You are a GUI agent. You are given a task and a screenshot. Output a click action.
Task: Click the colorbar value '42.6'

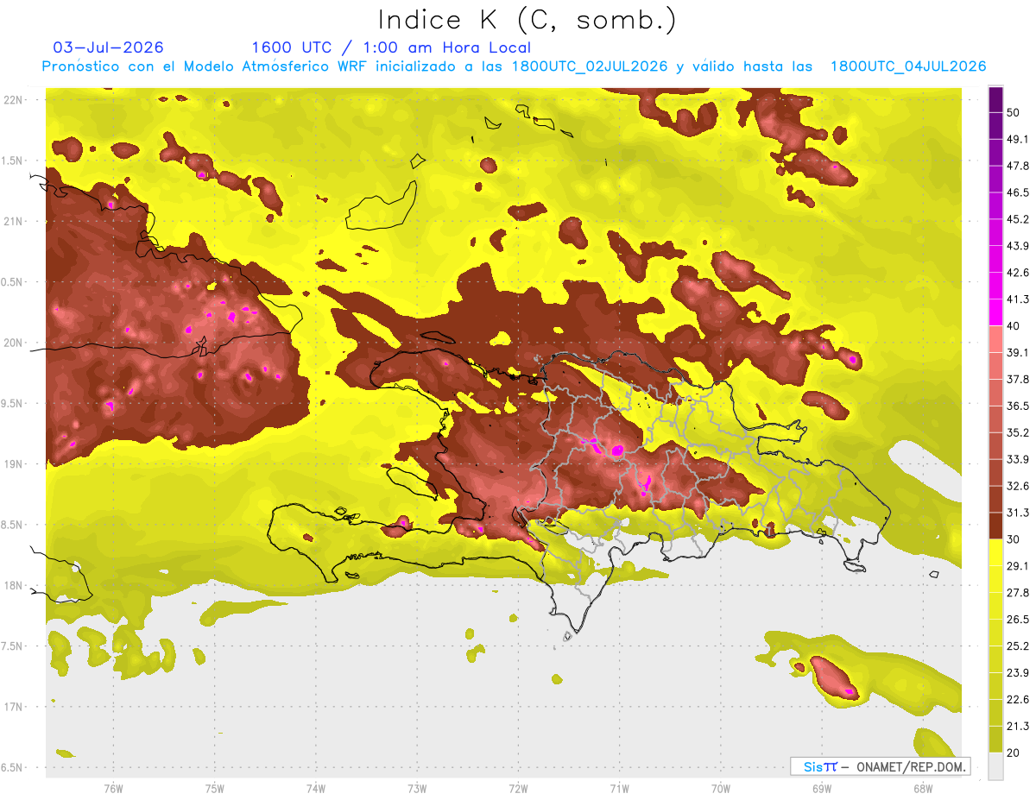click(x=1018, y=273)
